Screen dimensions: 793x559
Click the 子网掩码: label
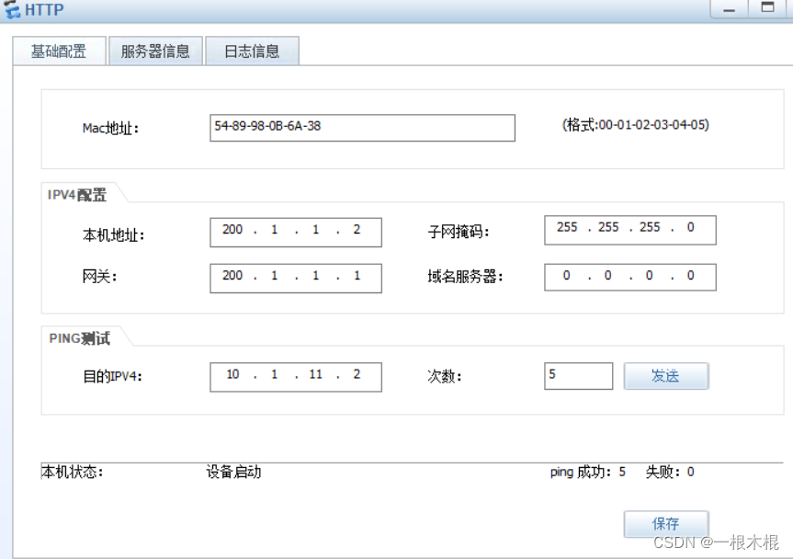pos(459,232)
